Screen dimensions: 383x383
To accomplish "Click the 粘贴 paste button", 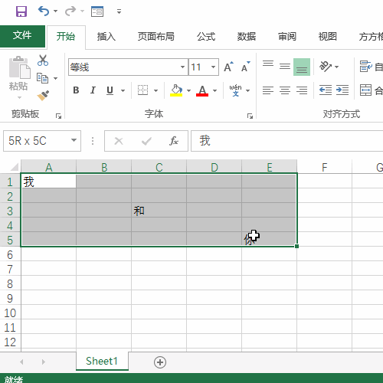I will [19, 77].
